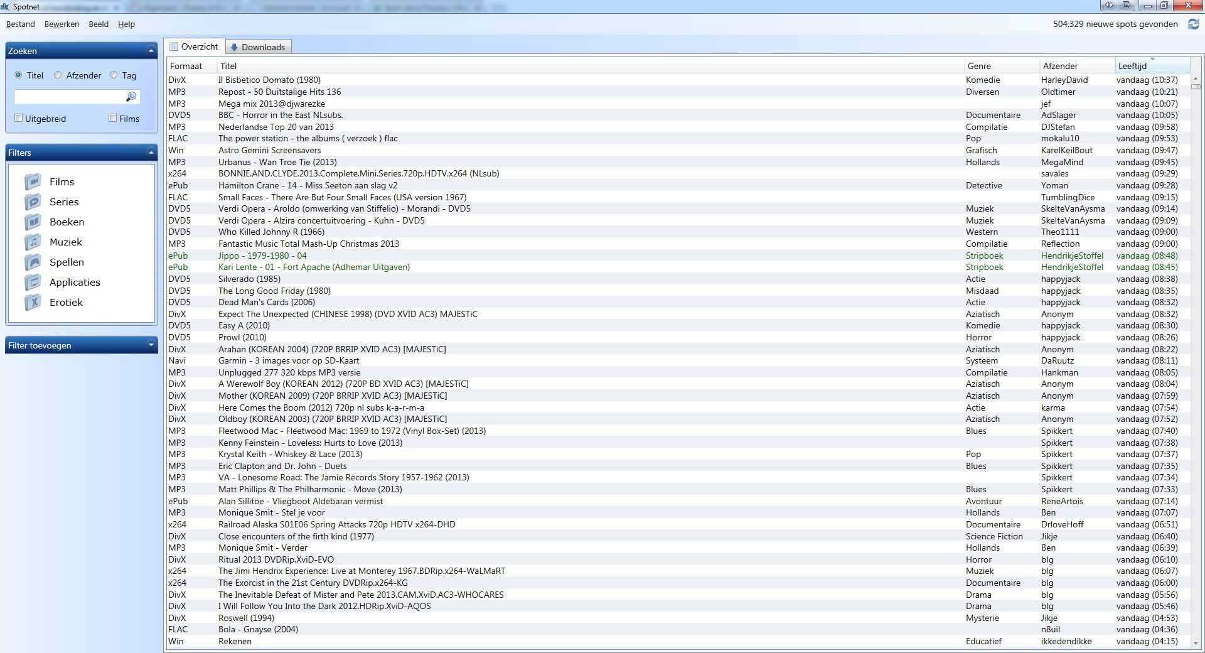Sort list by Afzender column
Viewport: 1205px width, 653px height.
coord(1077,66)
